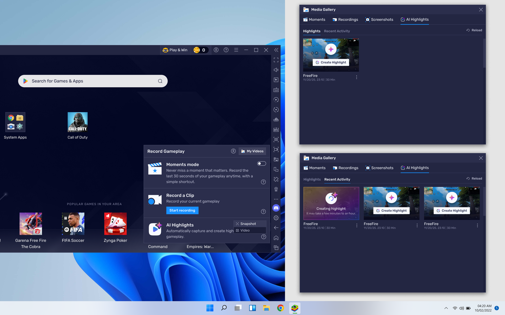Open Recordings tab in lower Media Gallery
Screen dimensions: 505x315
(x=345, y=168)
